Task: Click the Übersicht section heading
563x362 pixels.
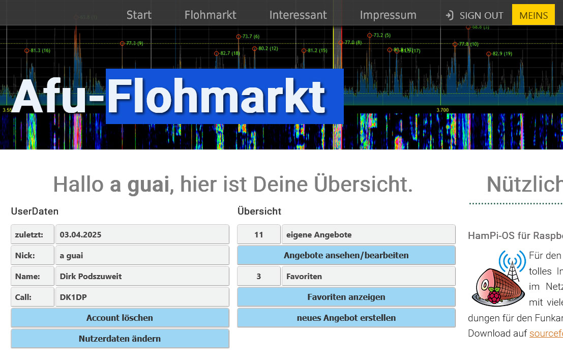Action: pyautogui.click(x=259, y=211)
